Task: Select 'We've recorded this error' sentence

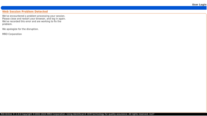Action: coord(32,23)
